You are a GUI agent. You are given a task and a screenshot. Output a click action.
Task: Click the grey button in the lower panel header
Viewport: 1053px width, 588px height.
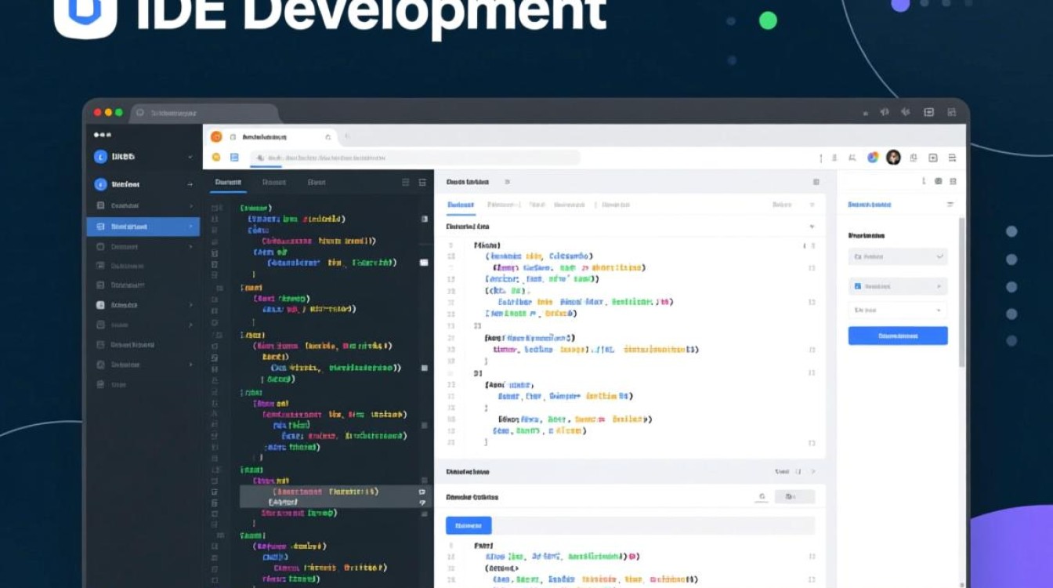(x=794, y=497)
